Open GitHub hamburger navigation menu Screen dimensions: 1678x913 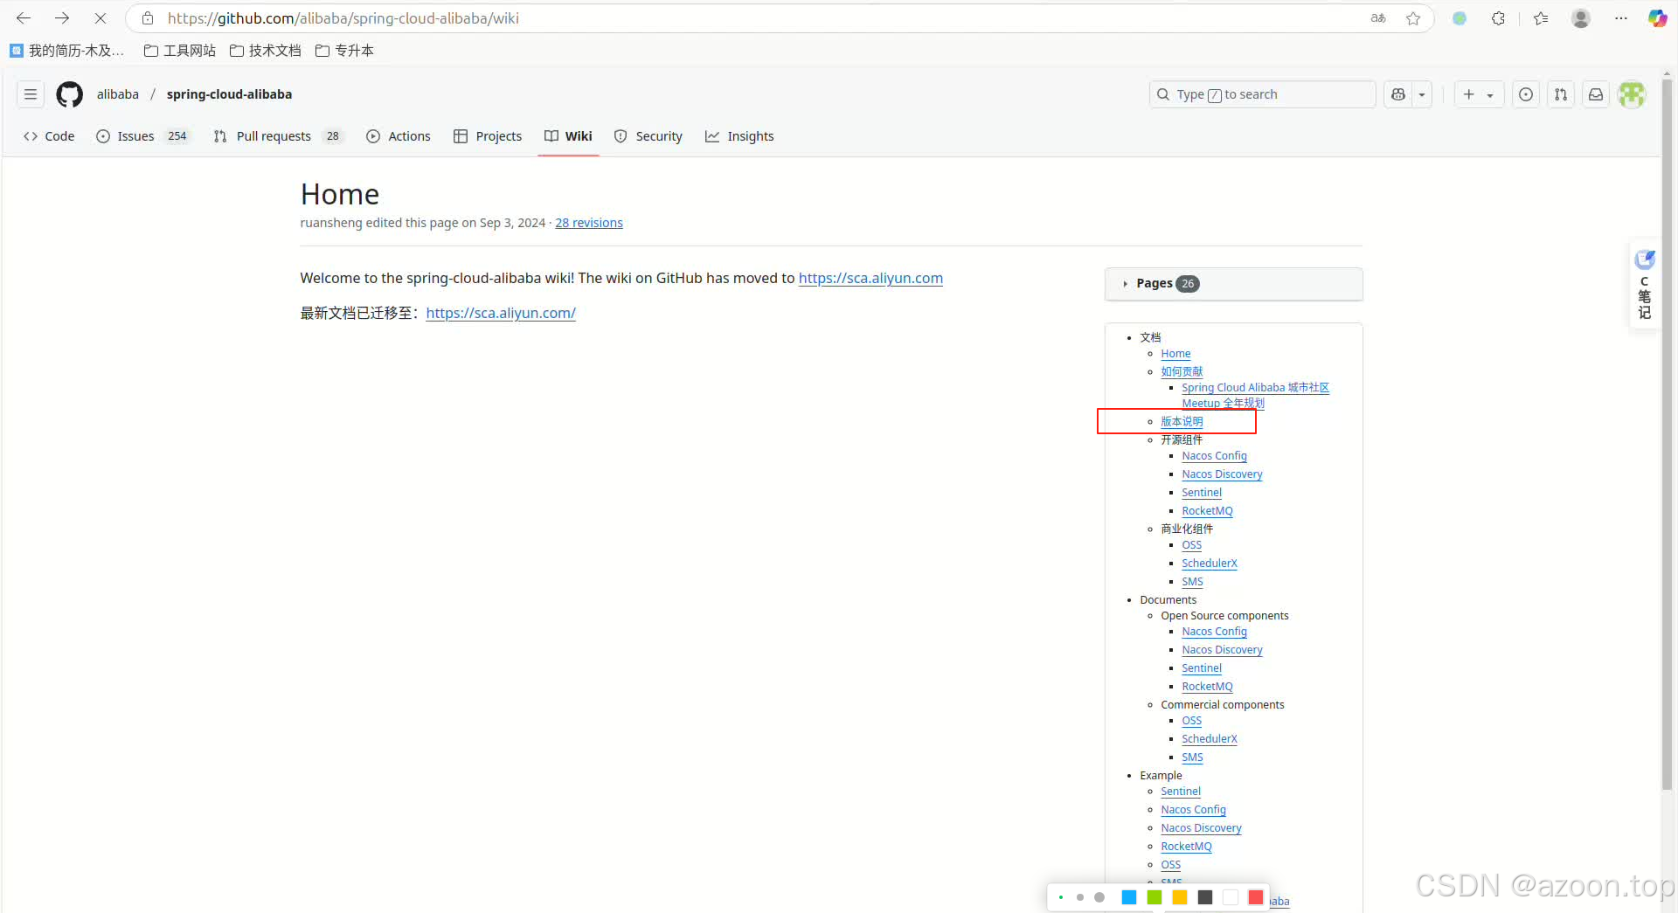point(31,94)
